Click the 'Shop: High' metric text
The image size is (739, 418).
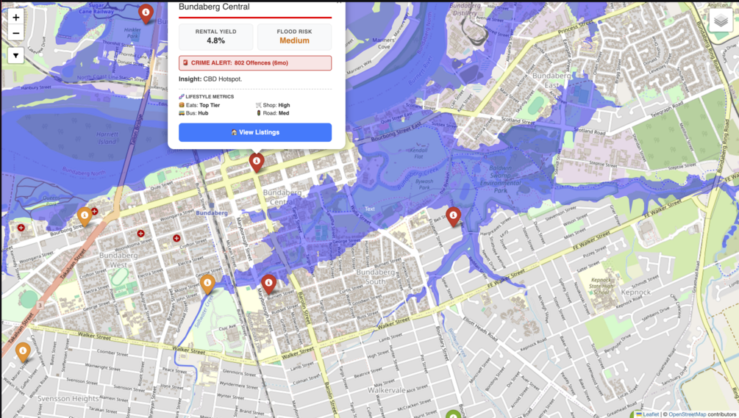point(276,106)
